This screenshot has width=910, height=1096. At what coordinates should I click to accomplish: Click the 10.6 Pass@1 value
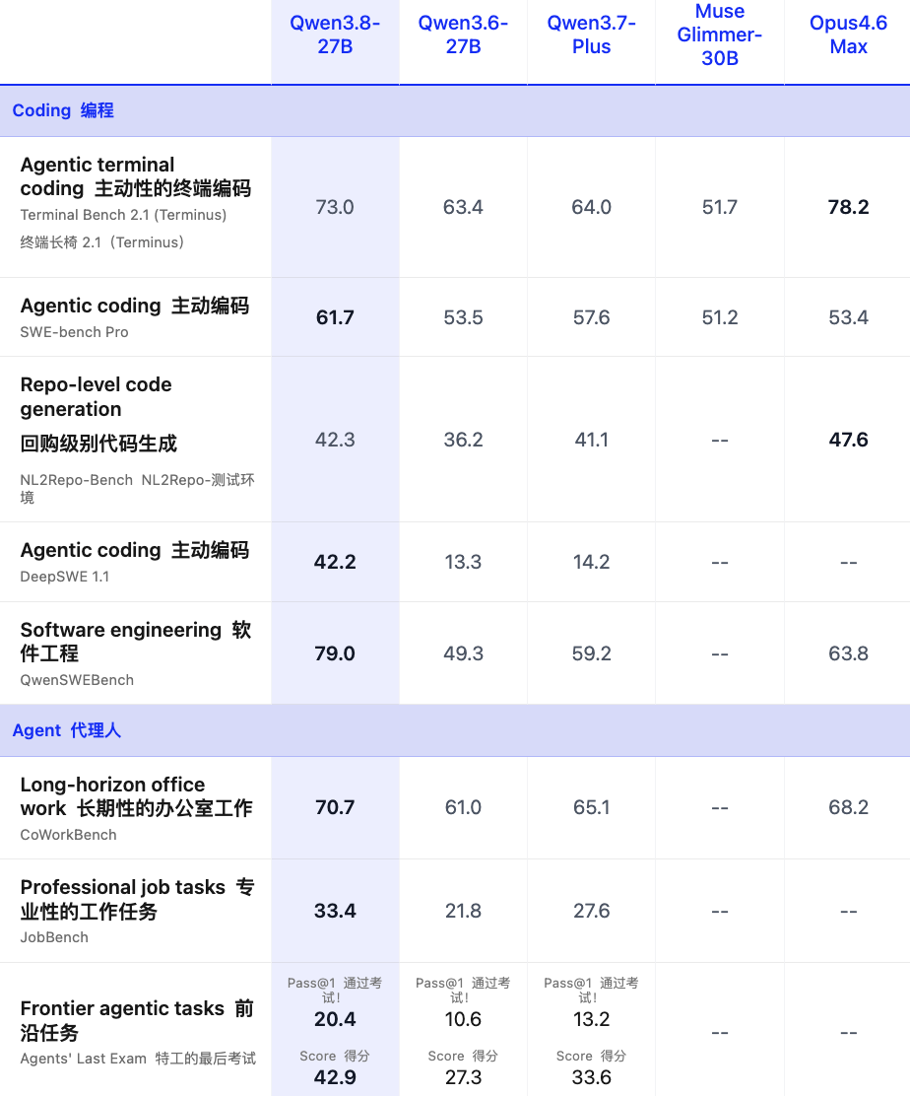click(x=463, y=1019)
